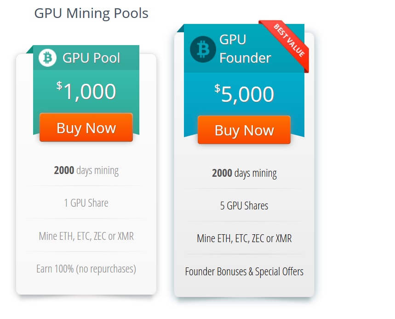
Task: Click the dollar sign beside 5,000
Action: [217, 88]
